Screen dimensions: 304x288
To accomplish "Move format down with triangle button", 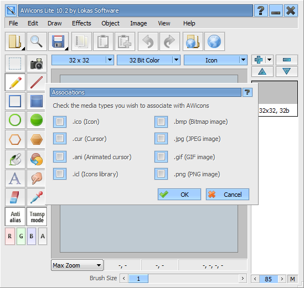I will click(x=286, y=71).
